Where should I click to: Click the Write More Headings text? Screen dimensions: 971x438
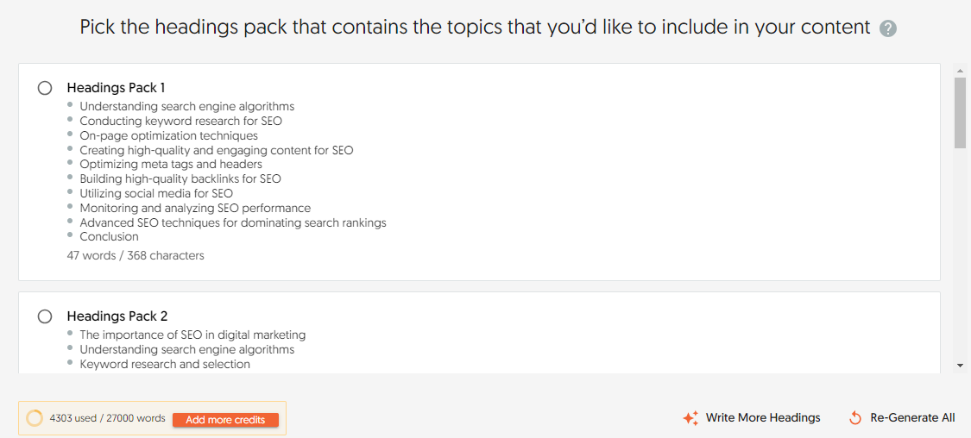pos(763,418)
